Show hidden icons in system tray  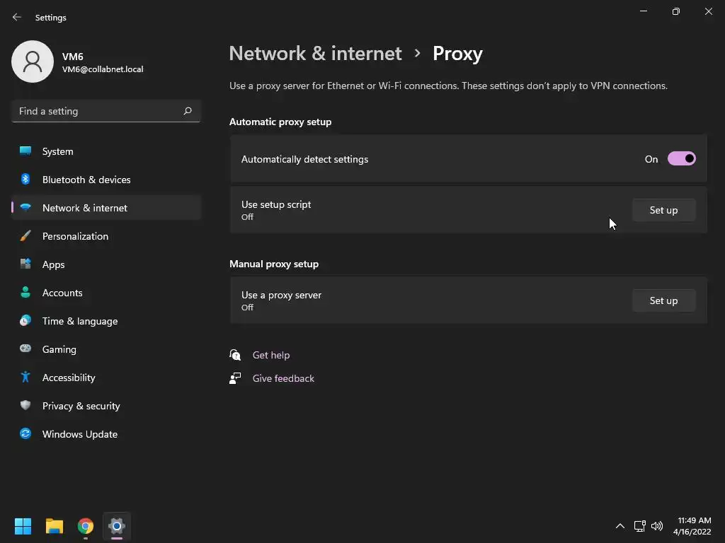(620, 526)
